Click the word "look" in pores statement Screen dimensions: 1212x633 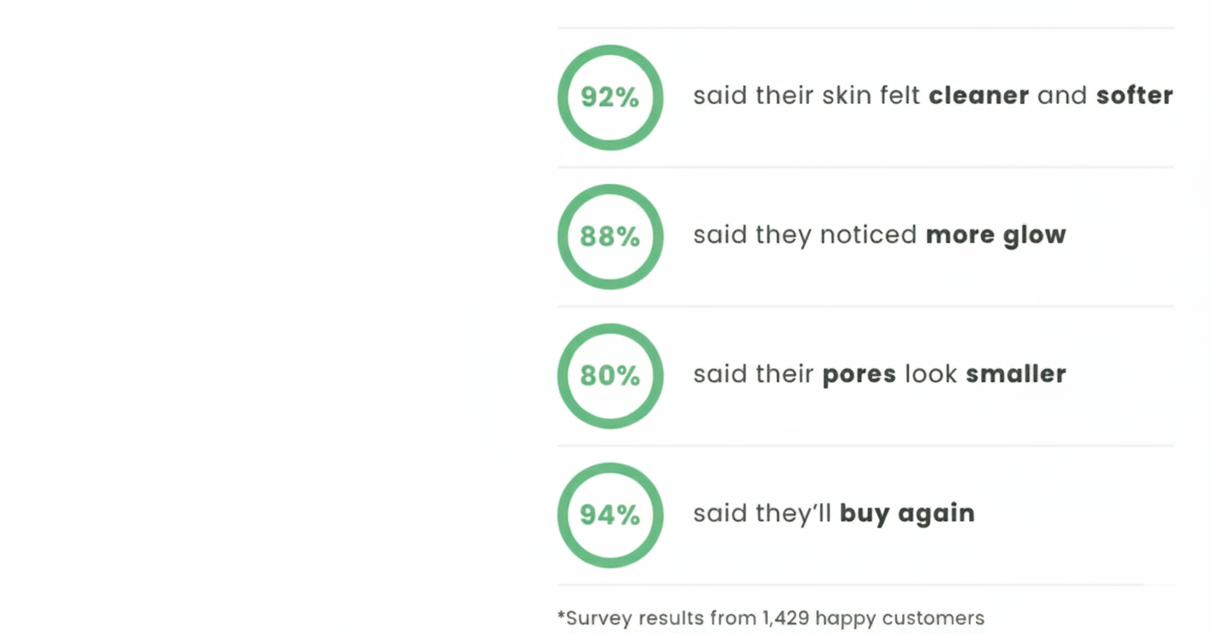click(x=931, y=374)
